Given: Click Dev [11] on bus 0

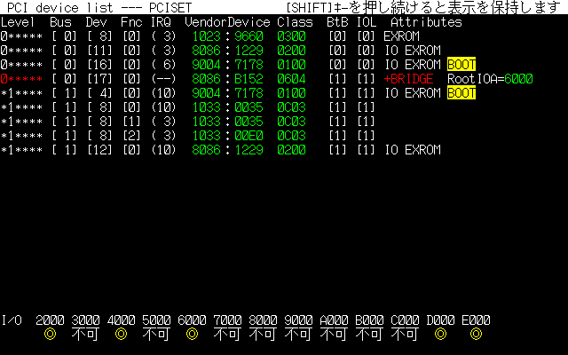Looking at the screenshot, I should [x=99, y=51].
